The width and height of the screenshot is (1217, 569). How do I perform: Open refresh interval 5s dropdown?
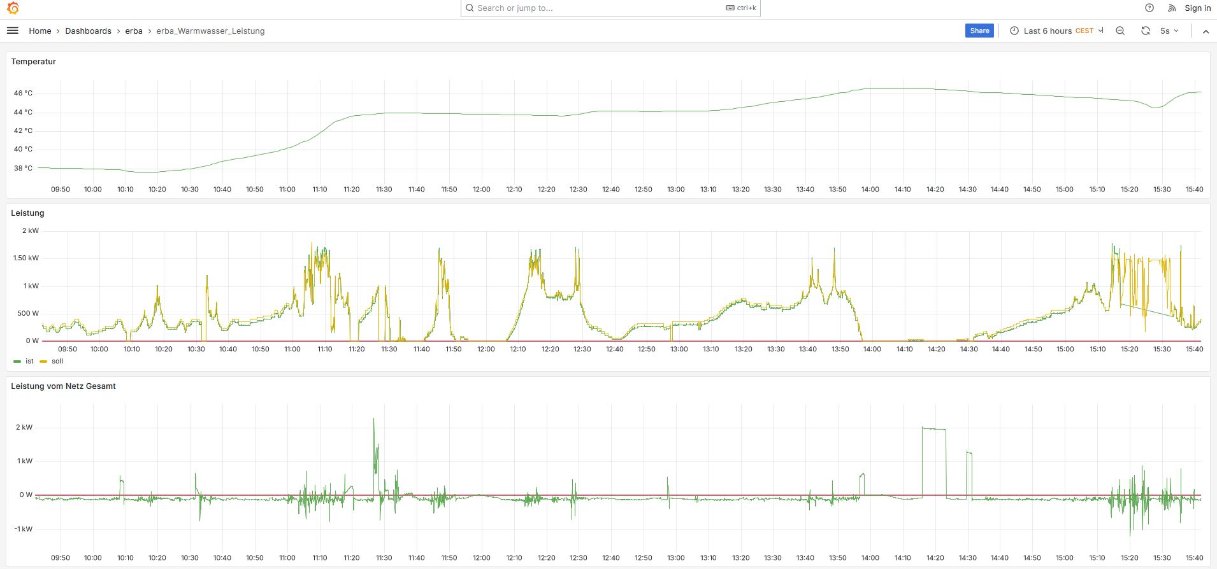point(1169,31)
